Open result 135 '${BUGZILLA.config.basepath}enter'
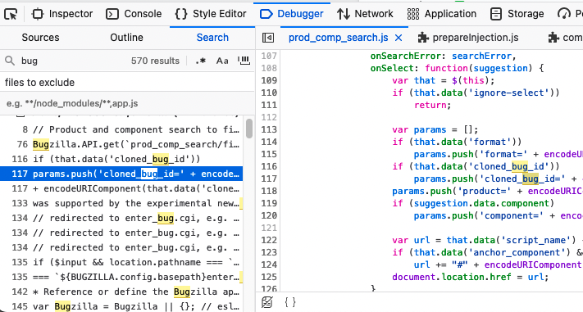Image resolution: width=583 pixels, height=312 pixels. tap(121, 277)
